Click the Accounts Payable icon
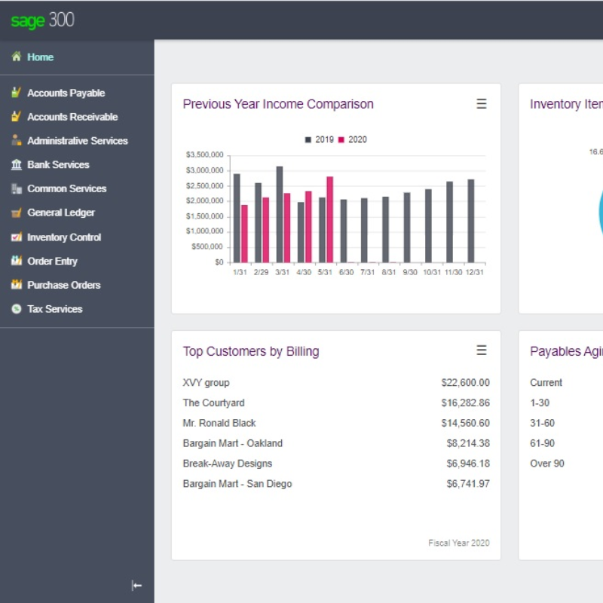This screenshot has height=603, width=603. coord(16,93)
